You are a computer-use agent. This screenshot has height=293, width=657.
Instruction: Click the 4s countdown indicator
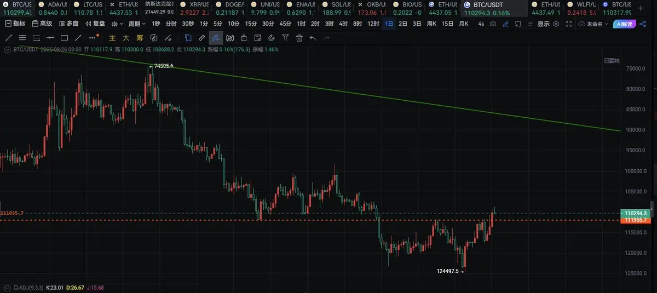[x=481, y=24]
